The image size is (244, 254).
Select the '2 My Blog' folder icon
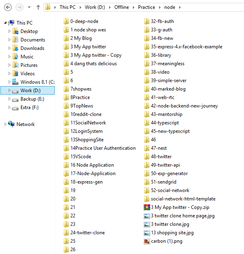point(66,38)
